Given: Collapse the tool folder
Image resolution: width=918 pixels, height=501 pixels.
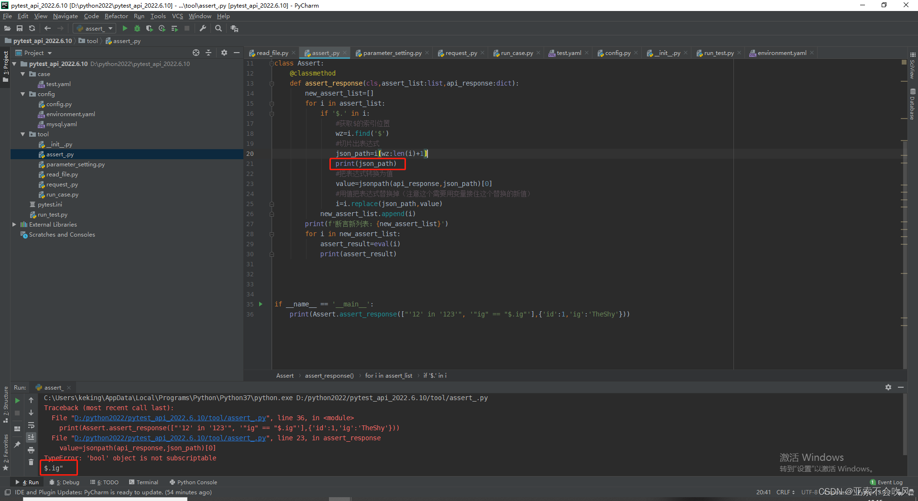Looking at the screenshot, I should [x=22, y=134].
